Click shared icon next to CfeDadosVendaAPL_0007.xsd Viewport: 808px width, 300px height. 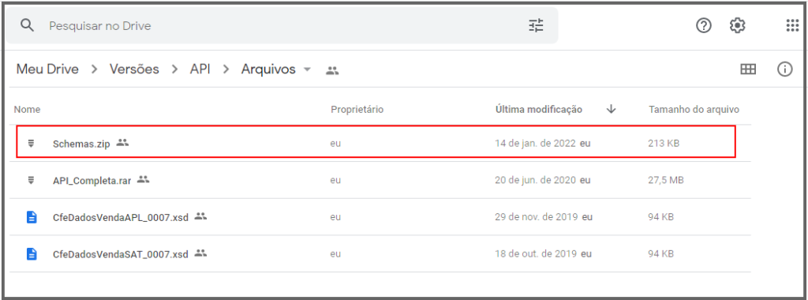click(200, 216)
